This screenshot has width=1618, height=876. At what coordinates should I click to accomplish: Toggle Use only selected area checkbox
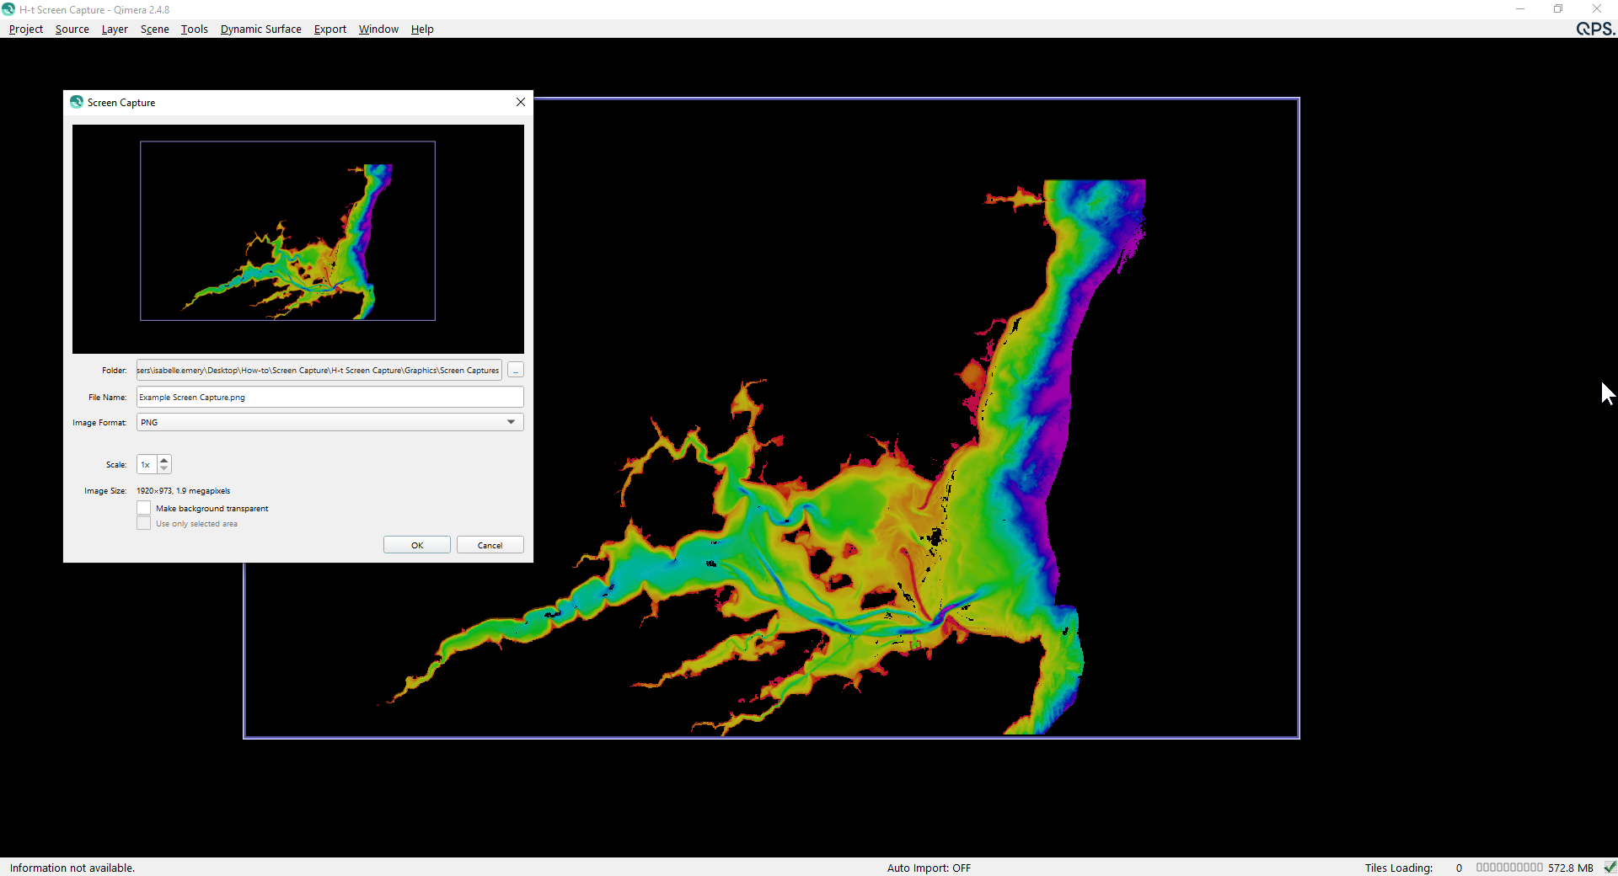(x=144, y=523)
